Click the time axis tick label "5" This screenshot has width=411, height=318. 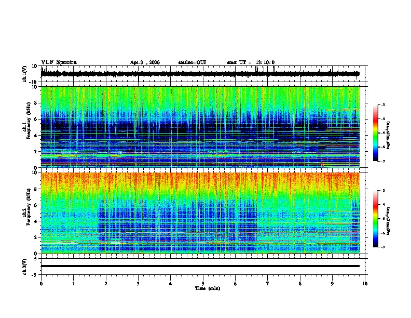(203, 284)
